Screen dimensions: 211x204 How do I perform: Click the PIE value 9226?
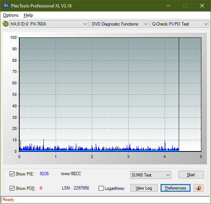click(44, 174)
